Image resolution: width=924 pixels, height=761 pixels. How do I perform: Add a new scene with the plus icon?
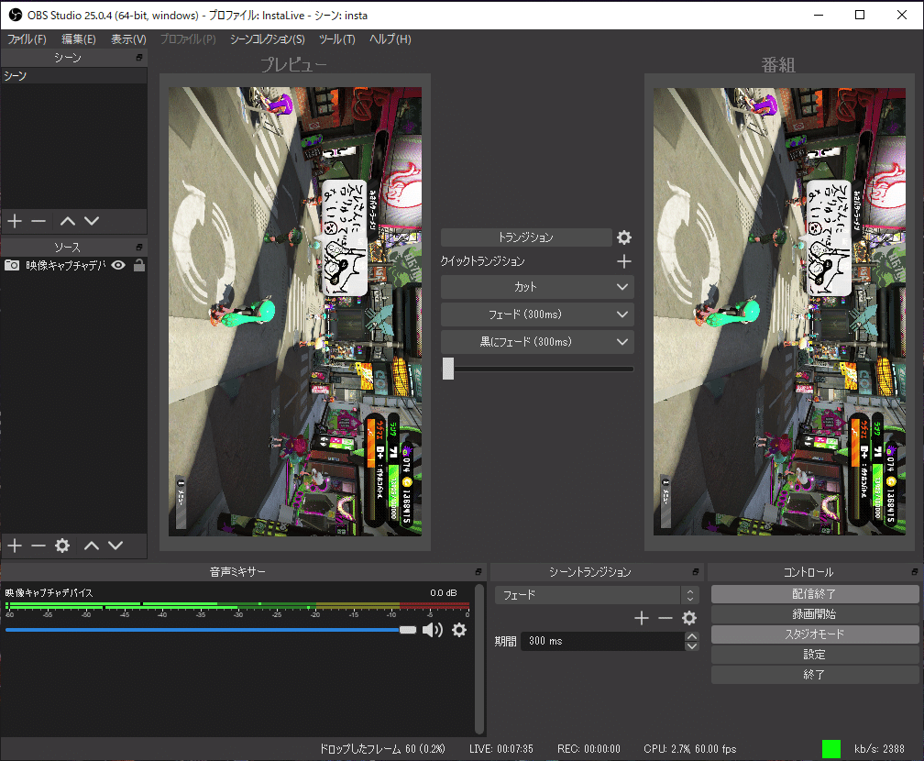pos(14,220)
